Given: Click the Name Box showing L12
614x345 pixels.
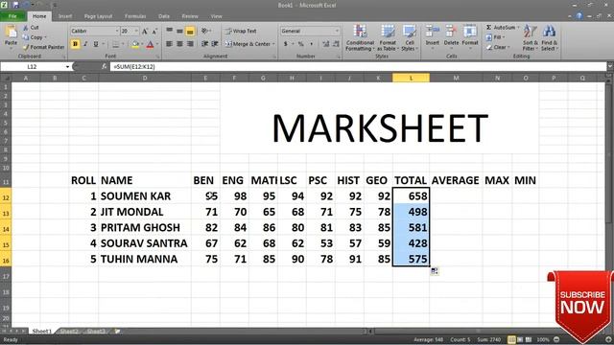Looking at the screenshot, I should click(x=32, y=67).
